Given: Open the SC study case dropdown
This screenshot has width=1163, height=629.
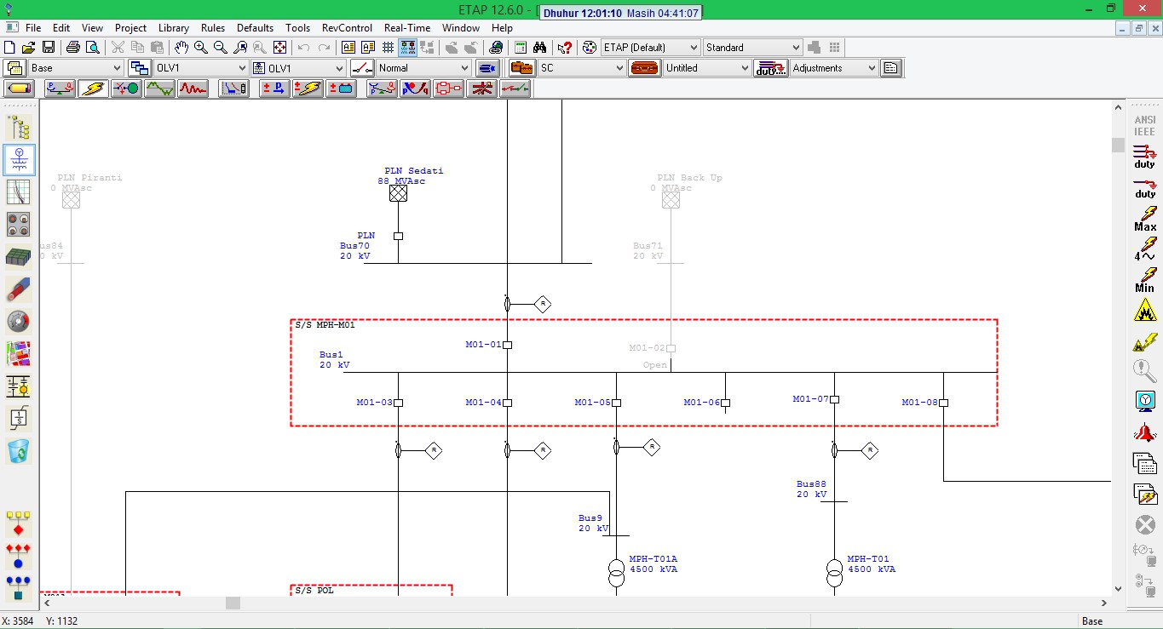Looking at the screenshot, I should click(x=582, y=68).
